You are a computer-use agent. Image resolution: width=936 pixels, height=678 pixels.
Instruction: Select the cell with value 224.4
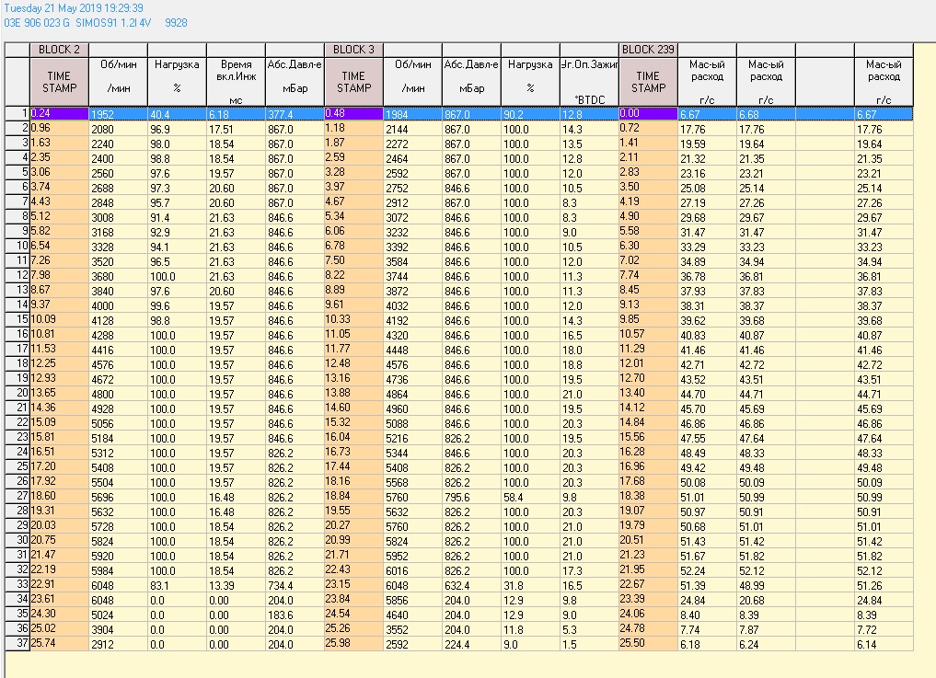[471, 645]
